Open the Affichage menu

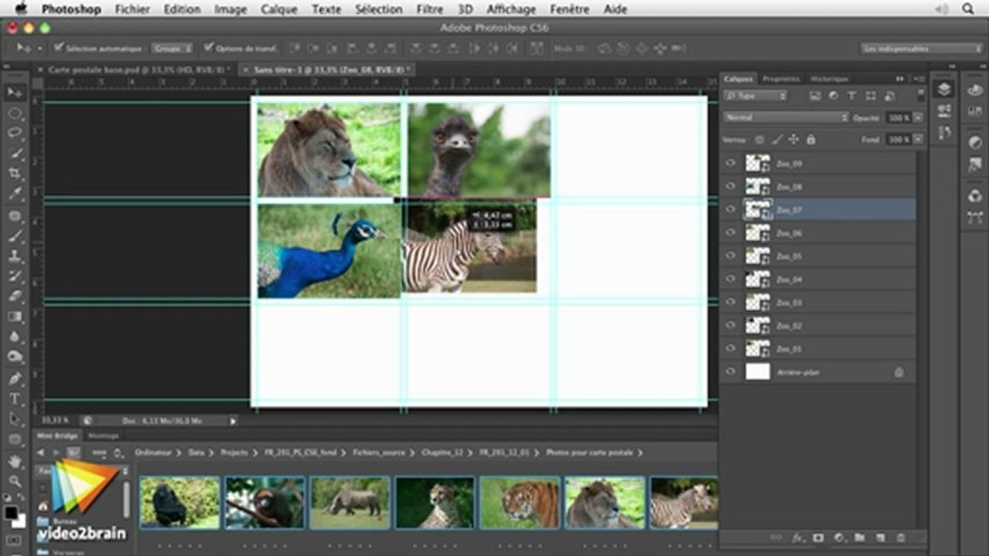pyautogui.click(x=511, y=9)
